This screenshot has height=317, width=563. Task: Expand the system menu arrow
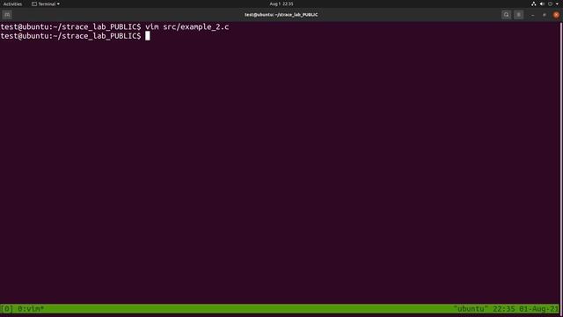(x=557, y=4)
